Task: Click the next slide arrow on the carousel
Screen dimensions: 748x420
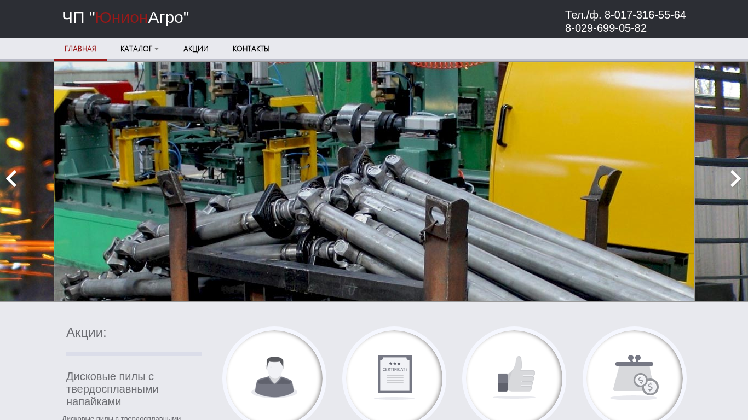Action: click(x=735, y=179)
